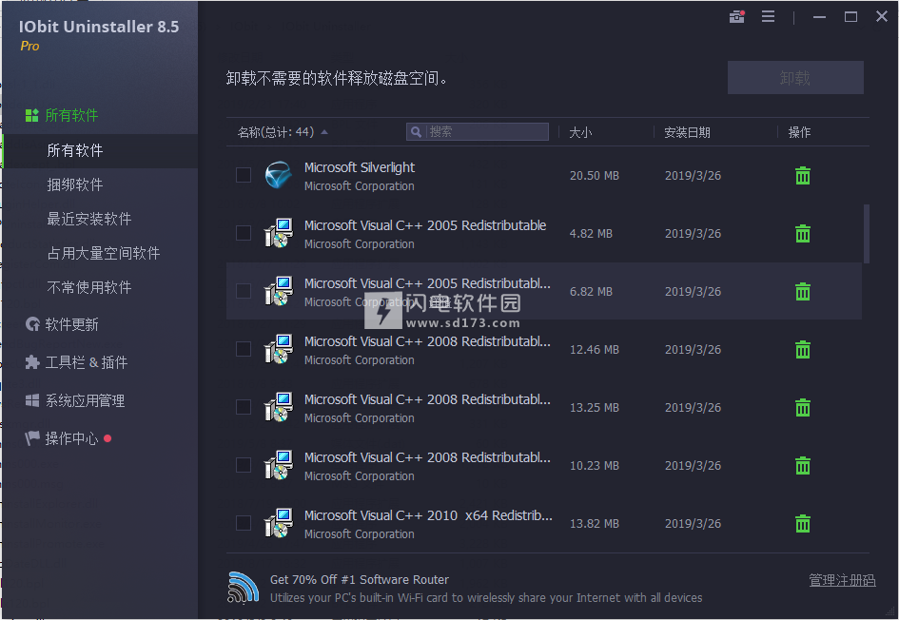Click the 13.82 MB size value
This screenshot has width=899, height=620.
(x=594, y=523)
